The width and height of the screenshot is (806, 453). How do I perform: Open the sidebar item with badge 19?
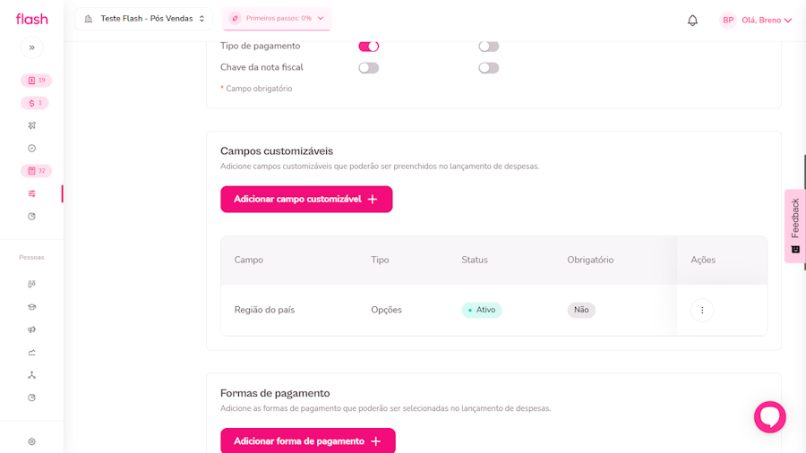coord(36,81)
